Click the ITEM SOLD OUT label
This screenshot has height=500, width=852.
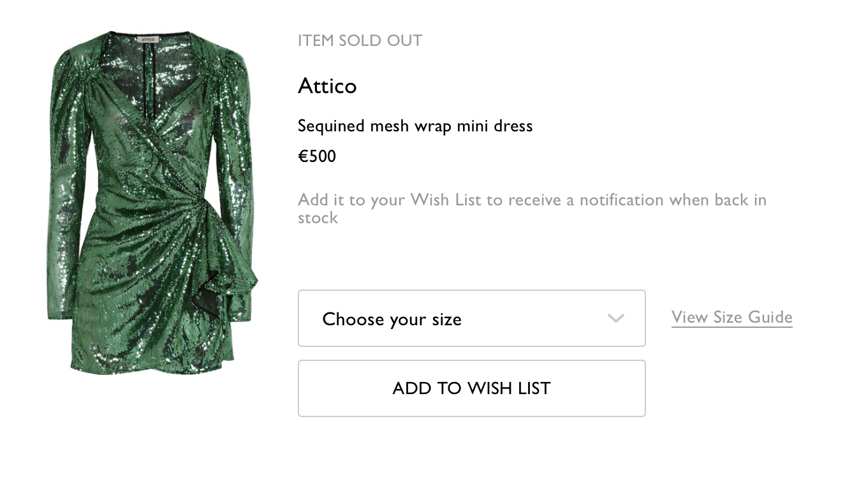pyautogui.click(x=360, y=41)
